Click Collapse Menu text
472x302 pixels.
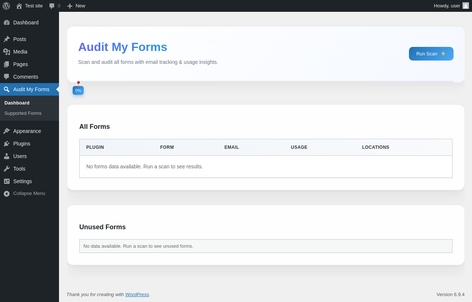coord(29,193)
